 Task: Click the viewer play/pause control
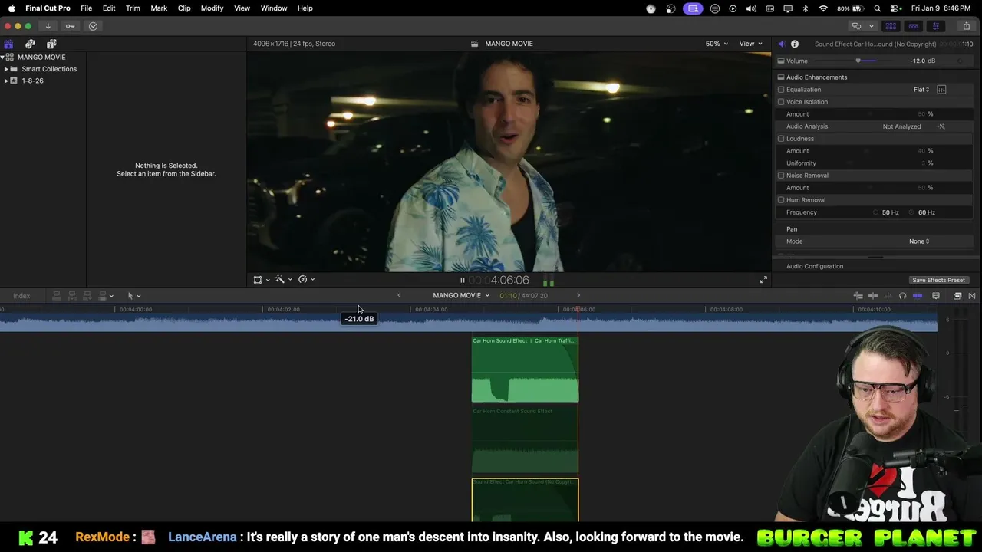point(462,281)
